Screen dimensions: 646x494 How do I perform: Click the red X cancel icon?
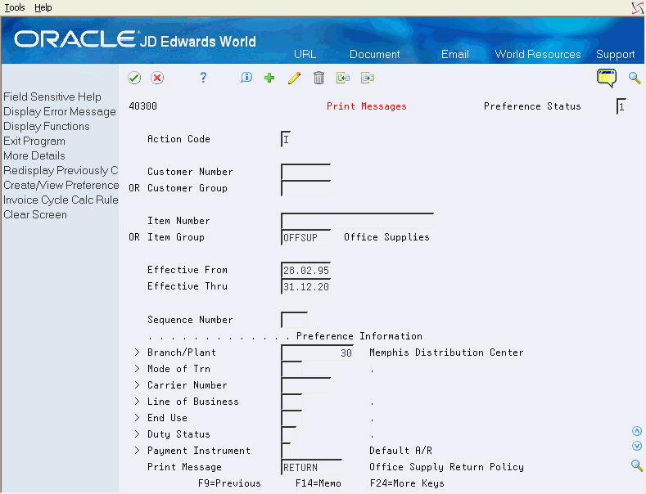[x=157, y=78]
